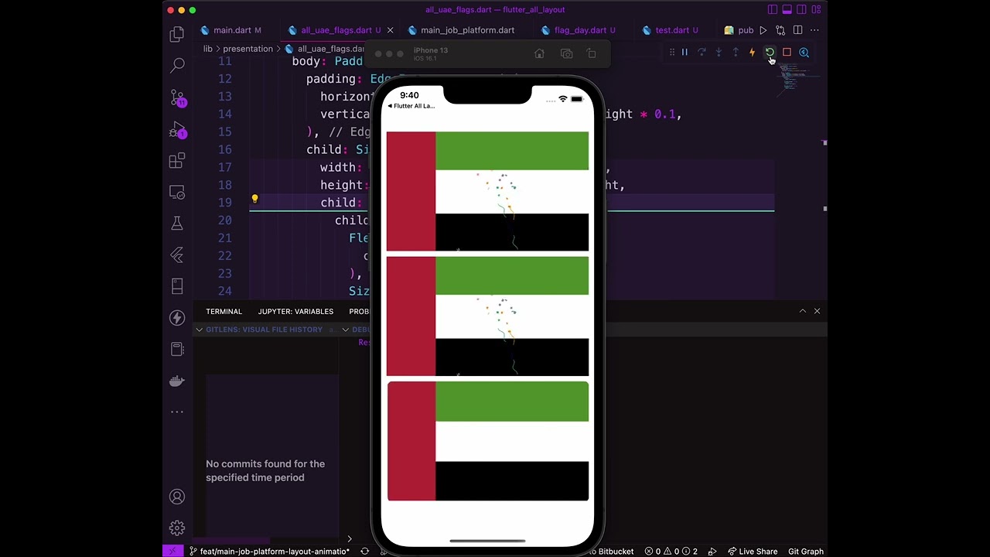The height and width of the screenshot is (557, 990).
Task: Click the horizontal scrollbar in the GitLens pane
Action: pyautogui.click(x=230, y=541)
